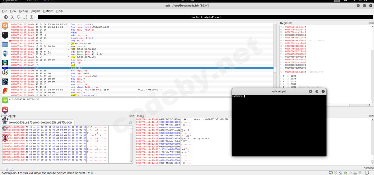Click the Stack panel title
Screen dimensions: 374x175
(x=140, y=116)
